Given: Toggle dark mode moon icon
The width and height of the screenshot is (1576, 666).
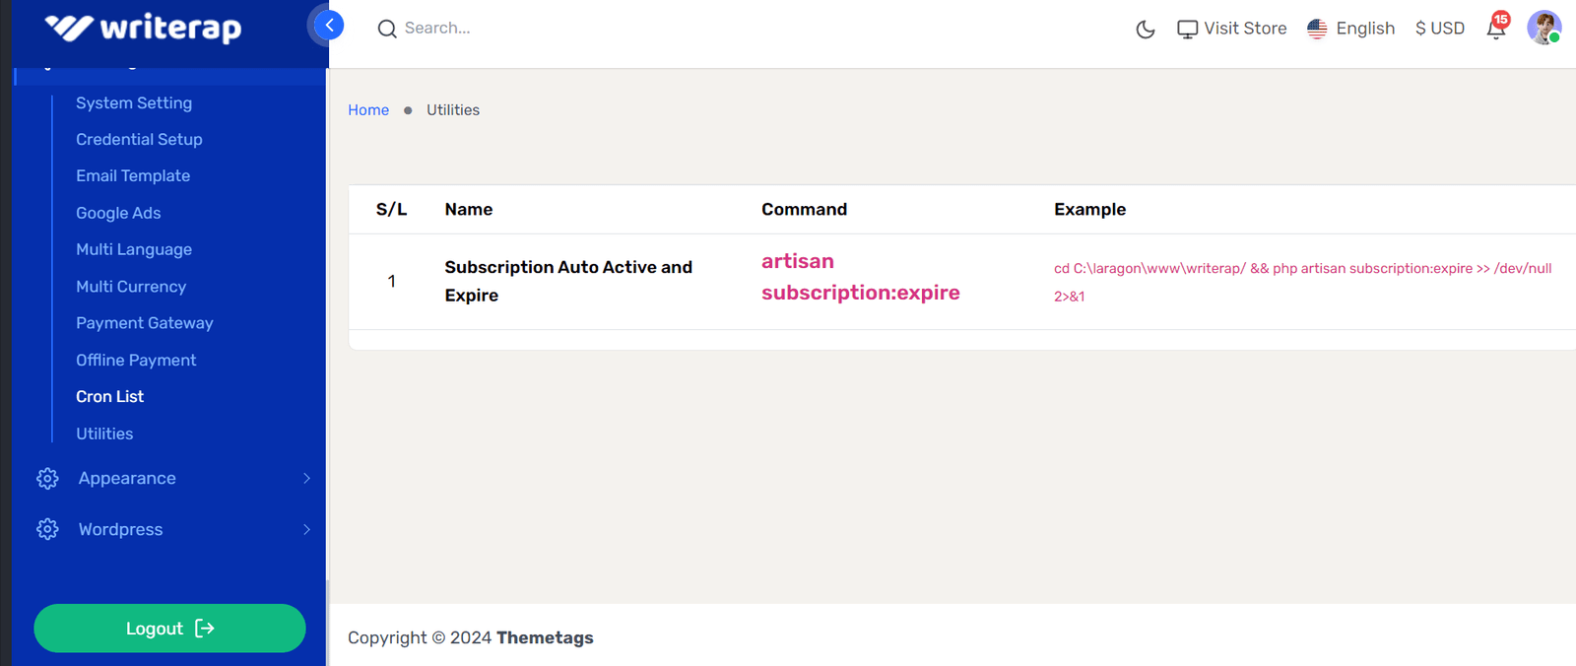Looking at the screenshot, I should coord(1146,29).
